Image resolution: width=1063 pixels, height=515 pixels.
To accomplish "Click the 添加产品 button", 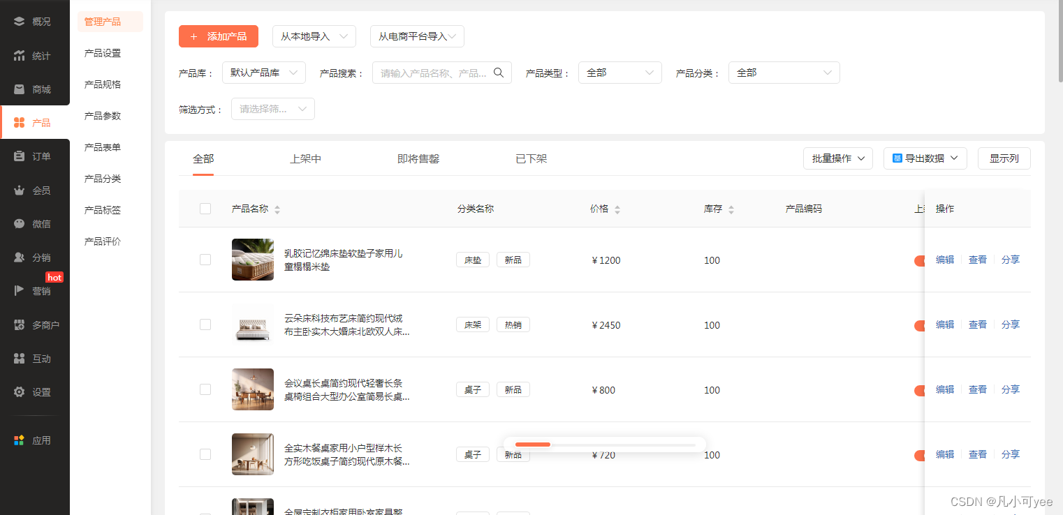I will click(x=219, y=36).
